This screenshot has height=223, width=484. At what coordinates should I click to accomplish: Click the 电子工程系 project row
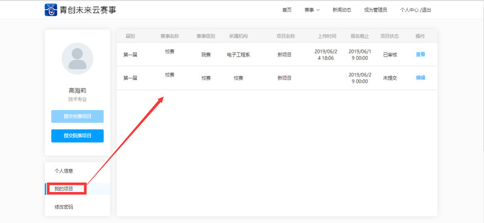coord(277,55)
